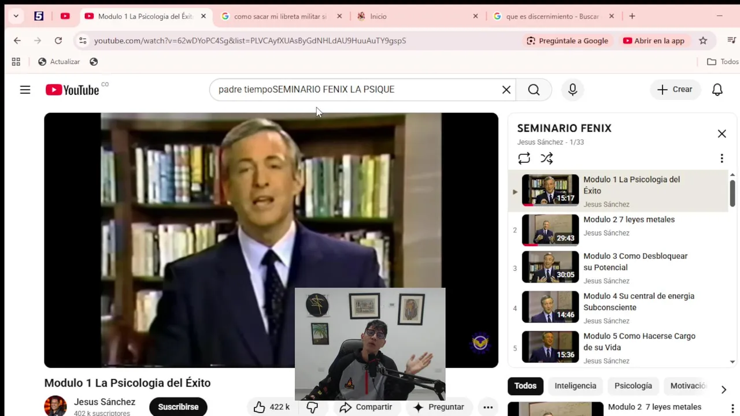
Task: Click the magnifier search button
Action: coord(534,90)
